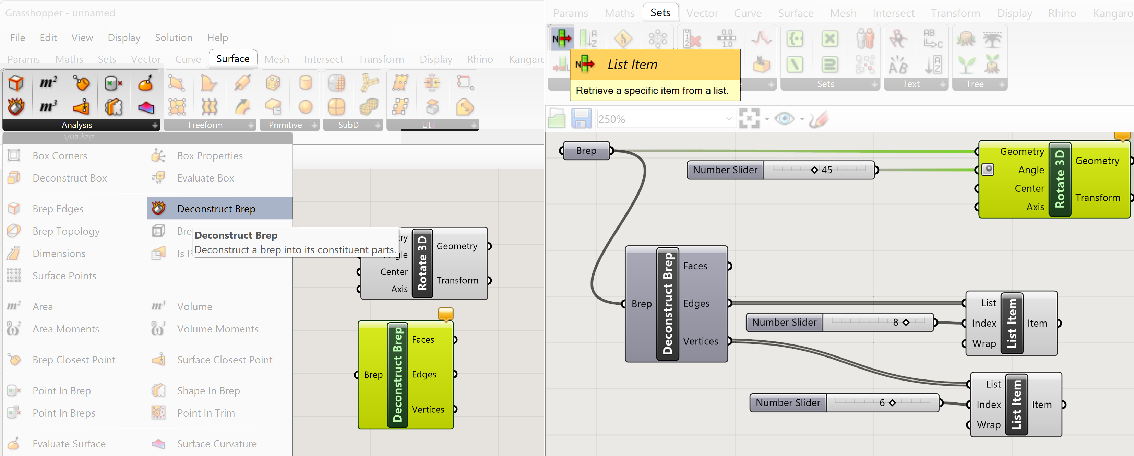
Task: Click the sketch markup brush icon
Action: [x=819, y=119]
